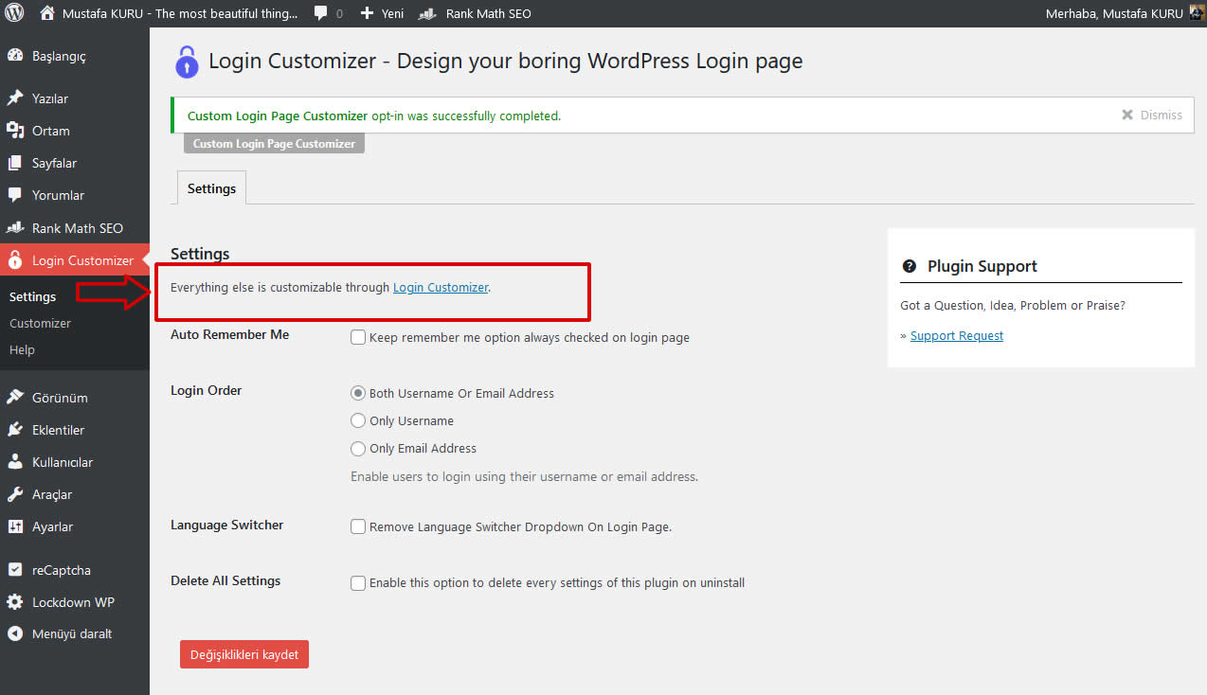Open the Ayarlar settings menu label
The width and height of the screenshot is (1207, 695).
point(53,526)
